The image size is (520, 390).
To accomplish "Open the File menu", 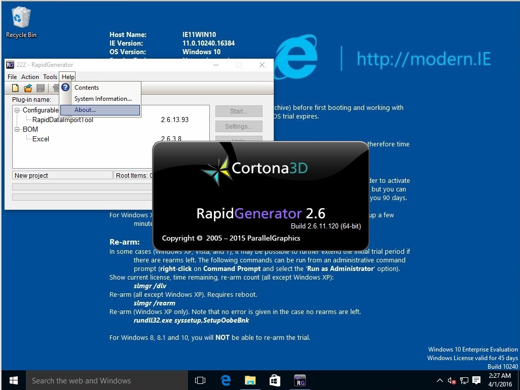I will 12,77.
